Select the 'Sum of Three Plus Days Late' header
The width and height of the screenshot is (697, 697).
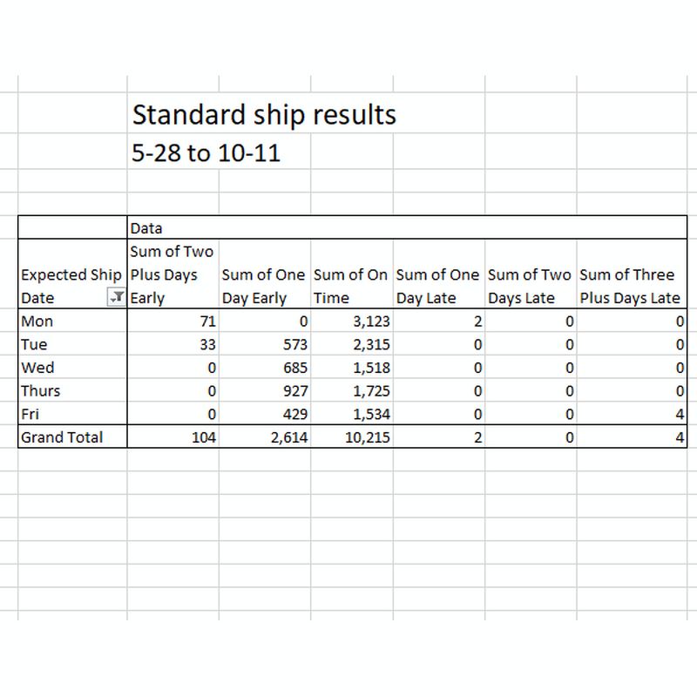point(632,286)
